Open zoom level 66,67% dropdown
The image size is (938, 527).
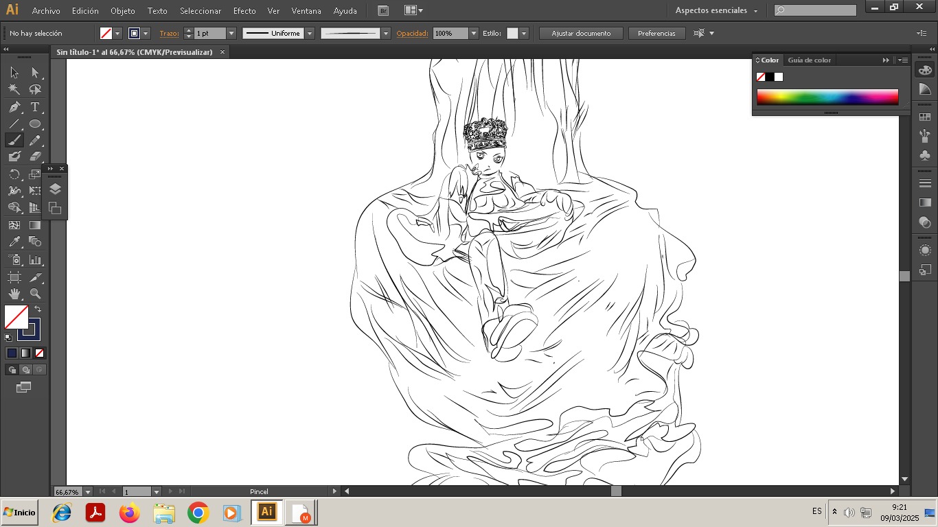tap(88, 491)
